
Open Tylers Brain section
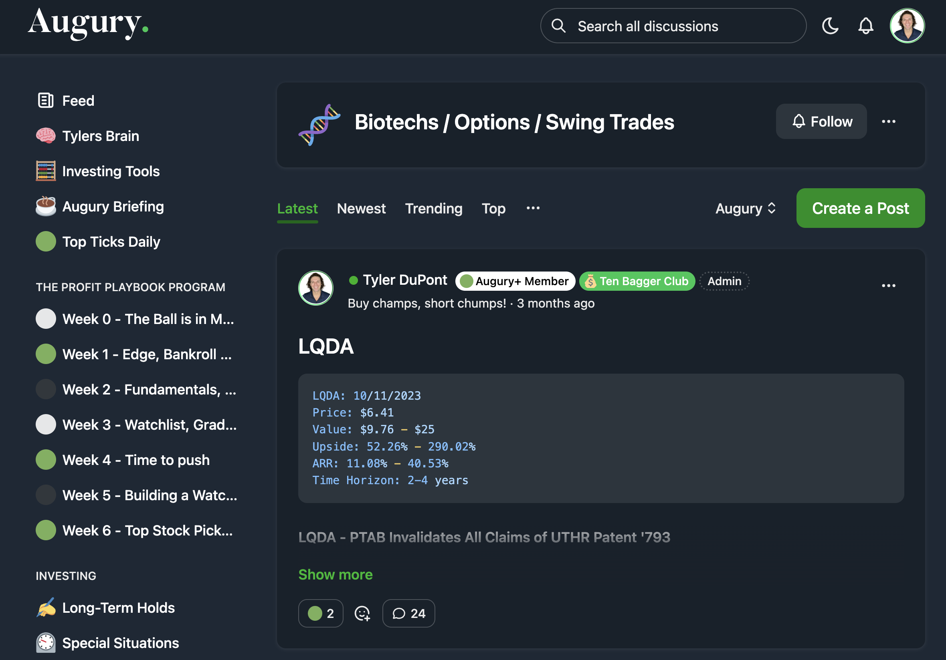[101, 136]
